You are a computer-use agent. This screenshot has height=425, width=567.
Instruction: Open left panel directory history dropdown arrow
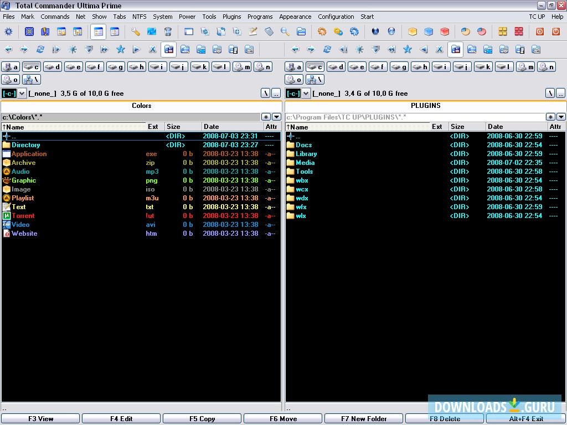point(276,117)
